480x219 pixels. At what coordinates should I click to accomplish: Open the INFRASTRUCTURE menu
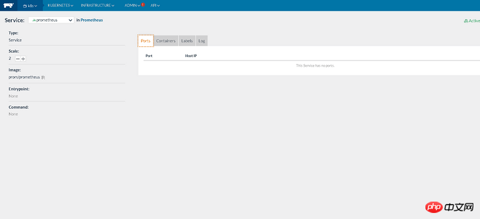coord(98,5)
